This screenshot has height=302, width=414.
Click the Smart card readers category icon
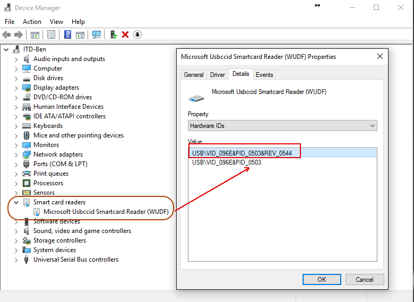pos(27,202)
